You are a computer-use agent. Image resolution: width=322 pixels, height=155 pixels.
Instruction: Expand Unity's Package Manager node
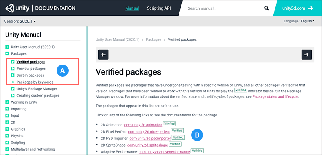[x=13, y=89]
